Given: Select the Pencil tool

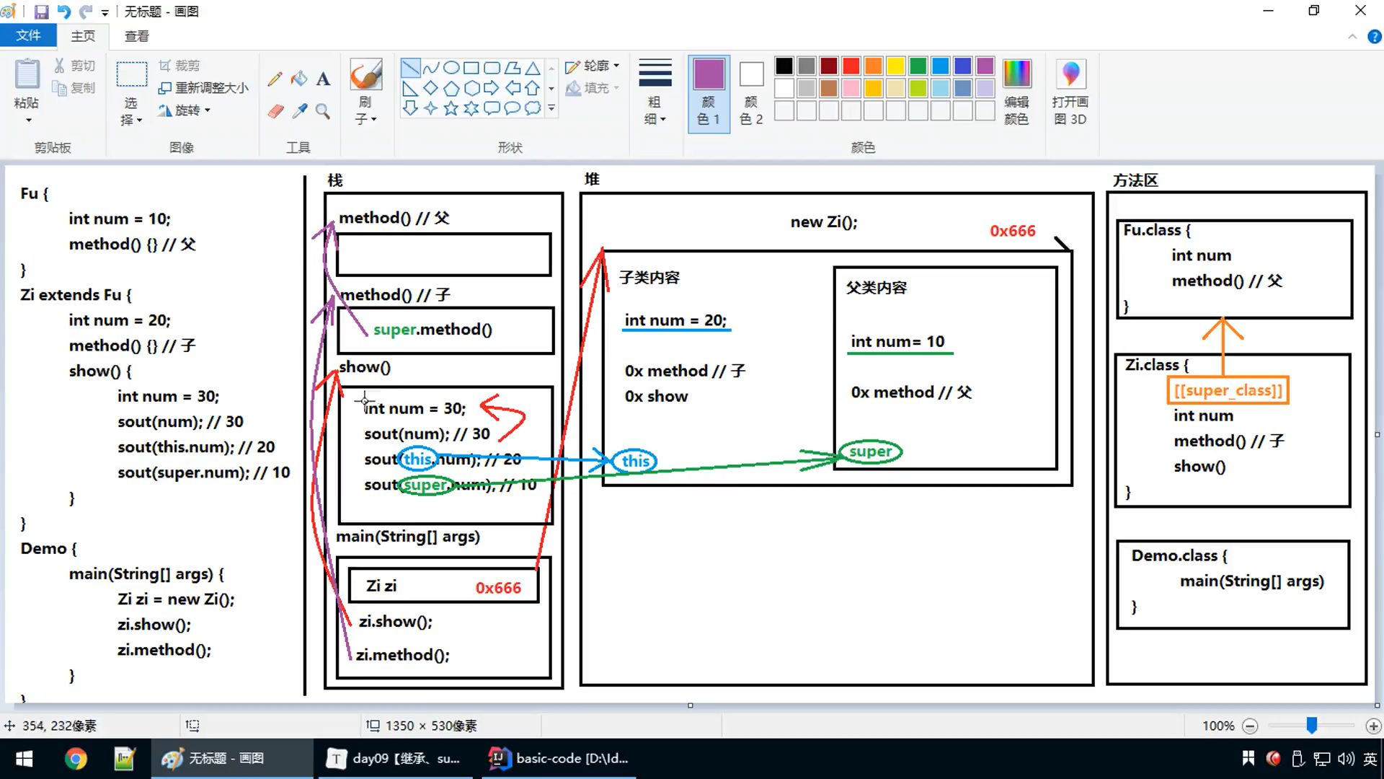Looking at the screenshot, I should pyautogui.click(x=275, y=79).
